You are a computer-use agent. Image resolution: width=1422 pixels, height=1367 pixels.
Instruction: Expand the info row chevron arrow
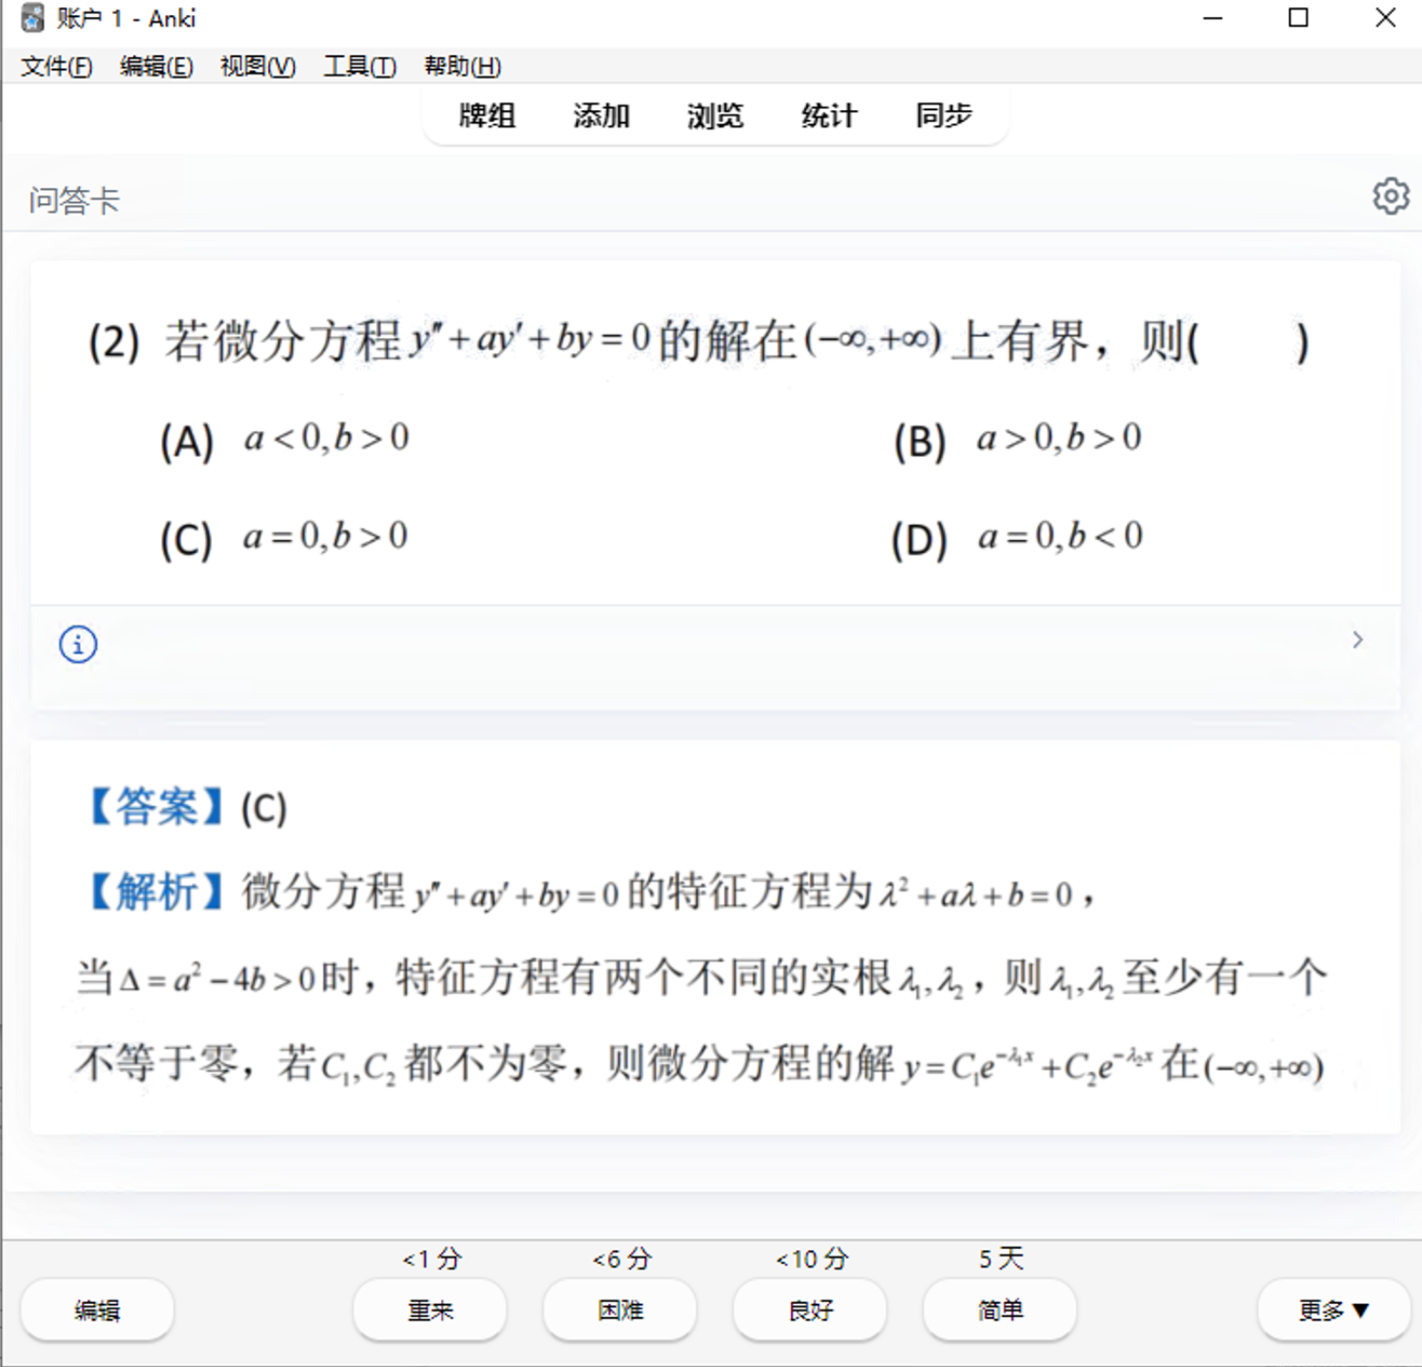(1357, 639)
